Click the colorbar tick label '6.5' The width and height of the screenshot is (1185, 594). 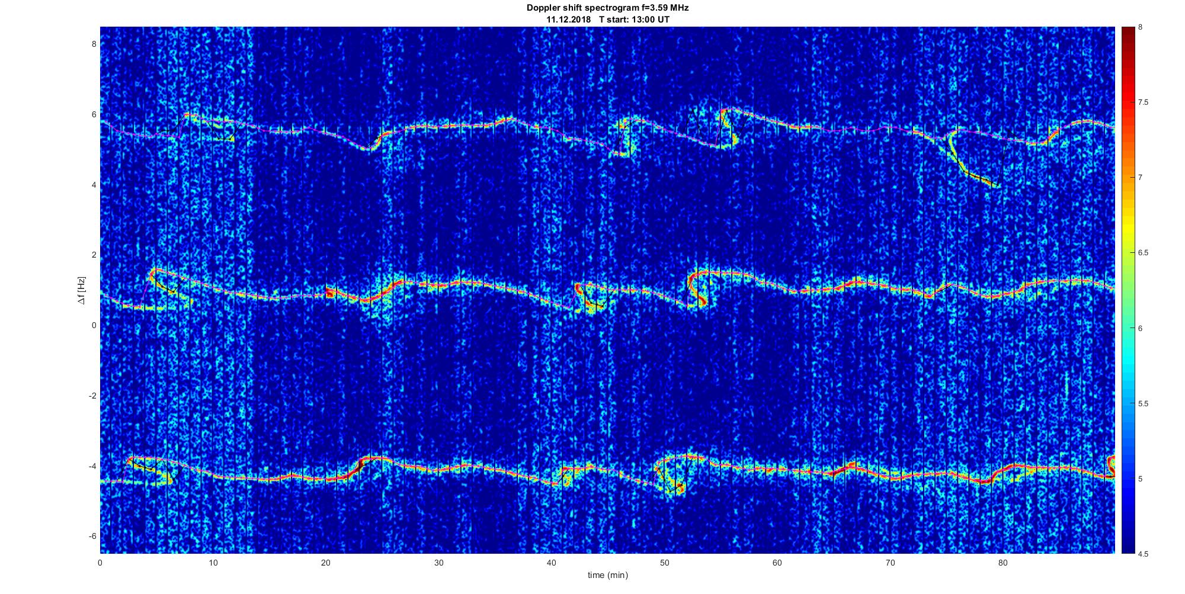(1143, 253)
